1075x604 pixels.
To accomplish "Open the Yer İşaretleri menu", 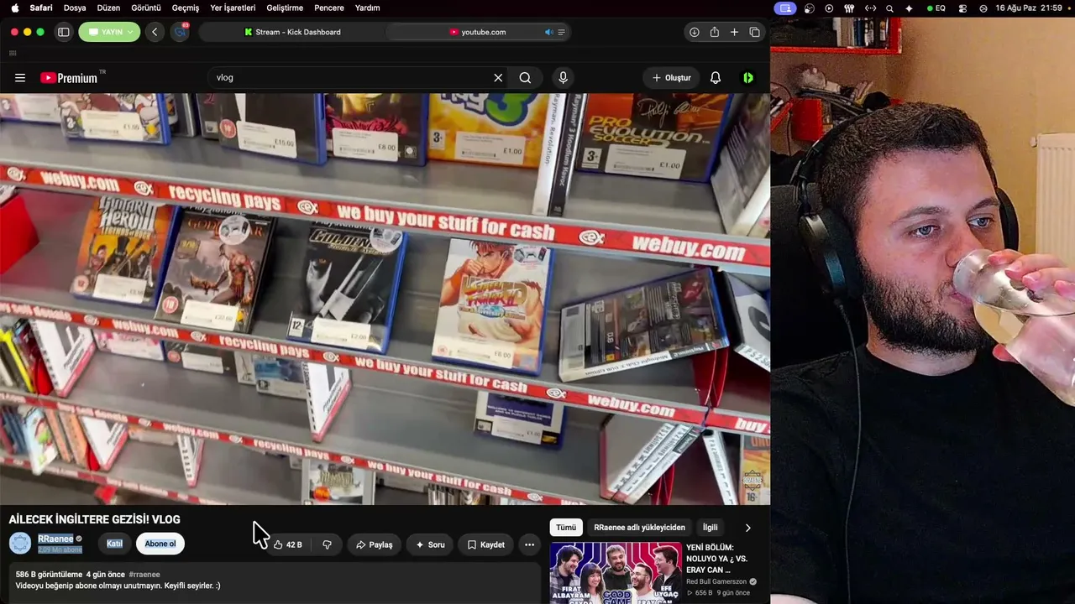I will [x=233, y=8].
